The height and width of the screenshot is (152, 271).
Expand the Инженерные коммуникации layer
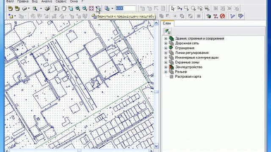[x=166, y=57]
